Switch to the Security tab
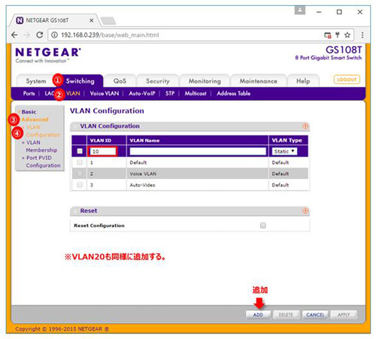This screenshot has width=376, height=339. [158, 81]
